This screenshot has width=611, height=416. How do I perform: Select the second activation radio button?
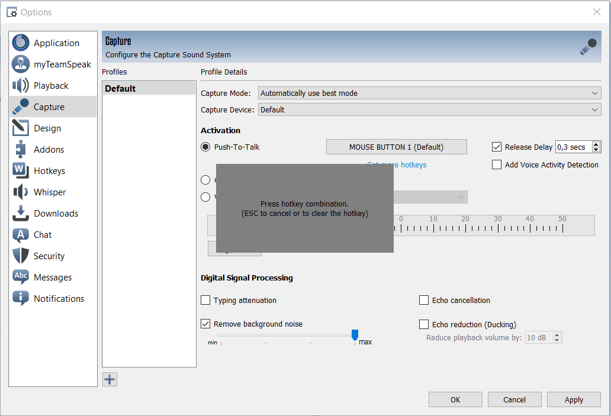(x=205, y=179)
